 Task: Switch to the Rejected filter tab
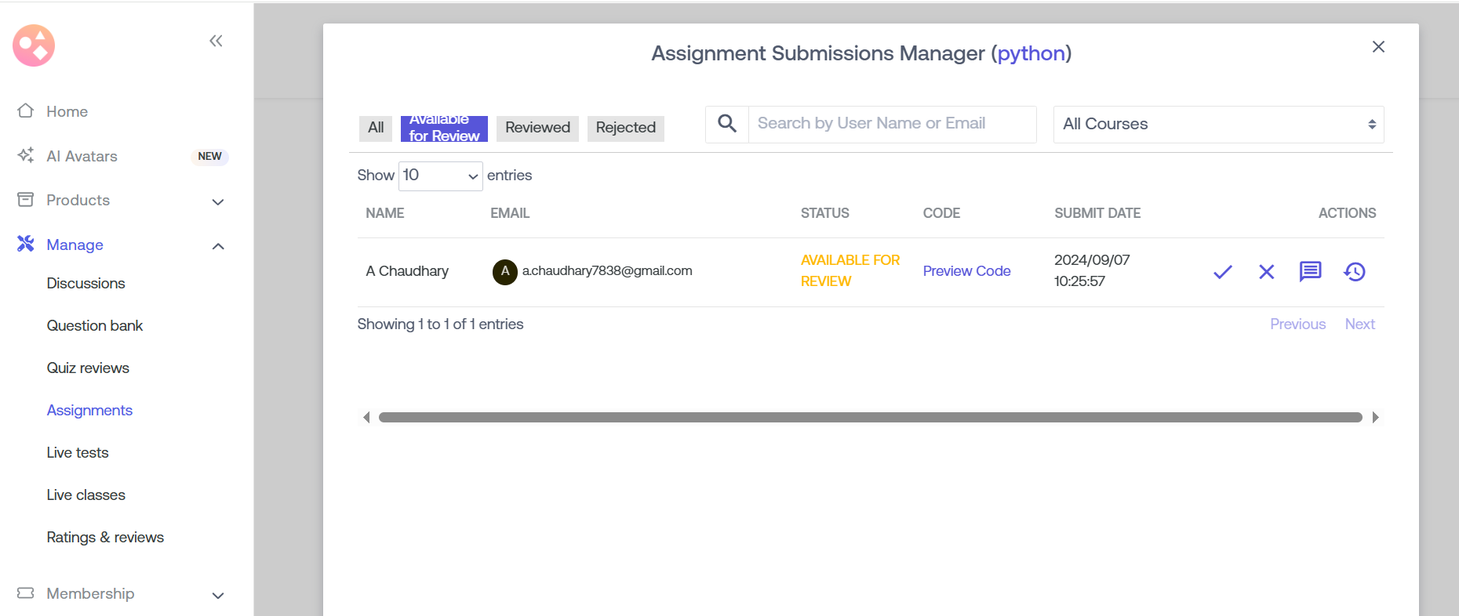coord(625,128)
